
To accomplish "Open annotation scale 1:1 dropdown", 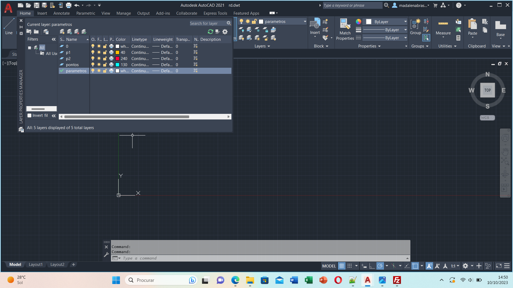I will click(x=455, y=266).
